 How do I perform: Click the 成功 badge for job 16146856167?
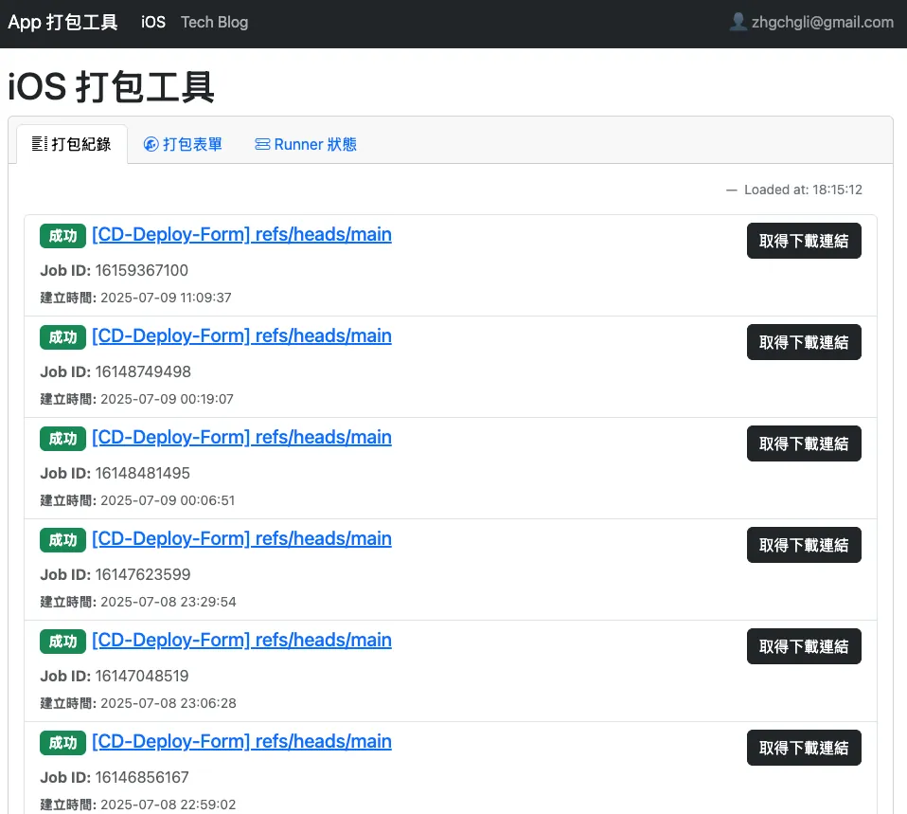[x=62, y=743]
